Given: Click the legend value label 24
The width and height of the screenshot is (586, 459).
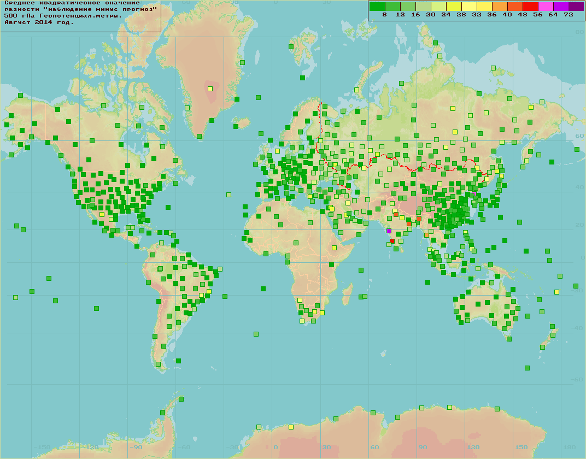Looking at the screenshot, I should point(446,15).
